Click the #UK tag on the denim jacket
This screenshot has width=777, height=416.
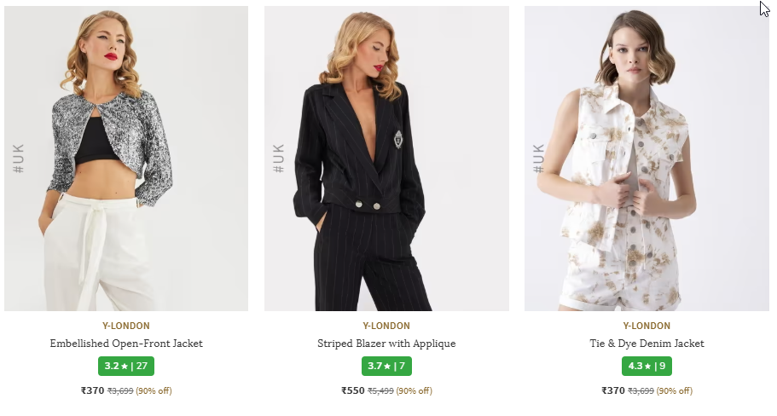tap(539, 159)
